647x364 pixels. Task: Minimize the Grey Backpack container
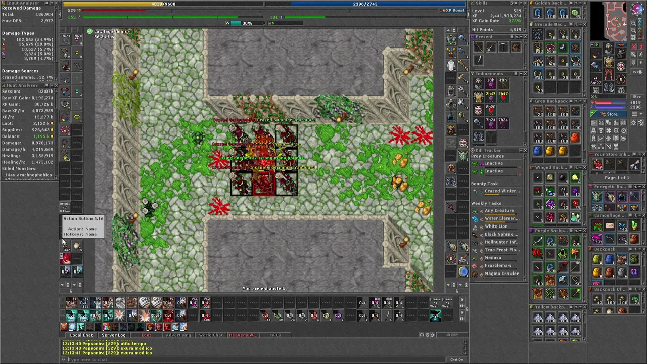[x=580, y=101]
